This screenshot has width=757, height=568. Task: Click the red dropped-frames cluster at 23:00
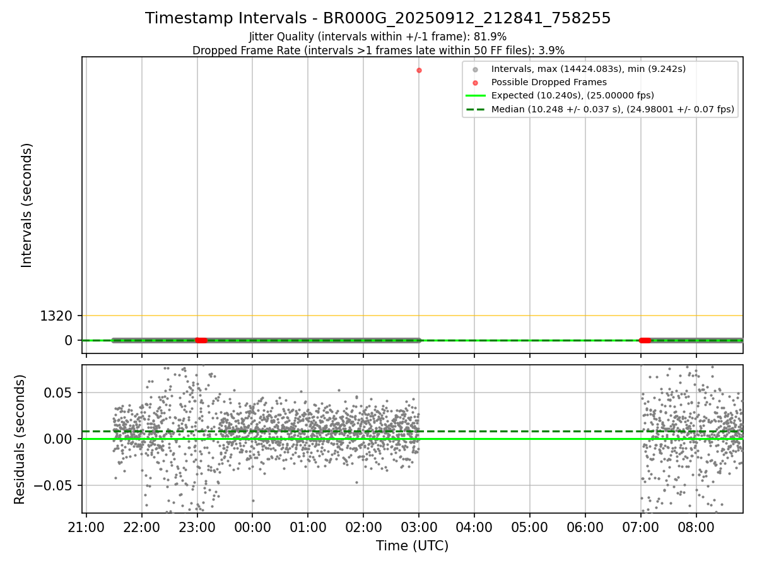201,340
